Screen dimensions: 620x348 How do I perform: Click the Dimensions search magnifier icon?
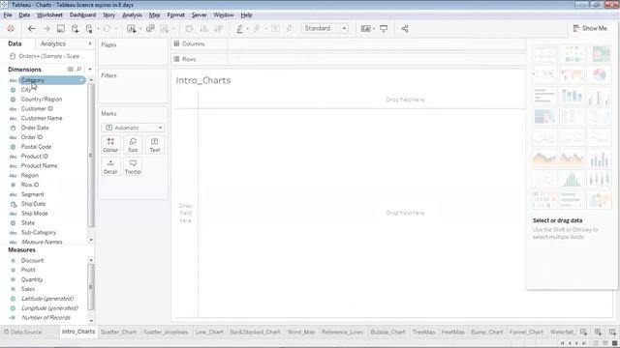pos(78,69)
